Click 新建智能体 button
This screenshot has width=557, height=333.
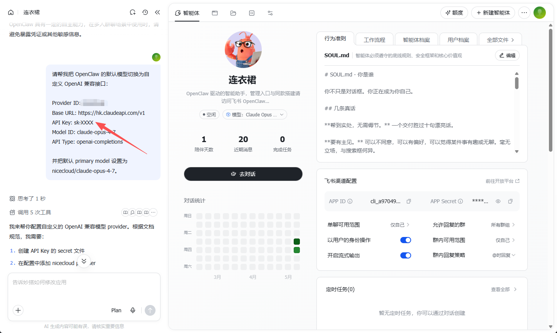tap(493, 13)
